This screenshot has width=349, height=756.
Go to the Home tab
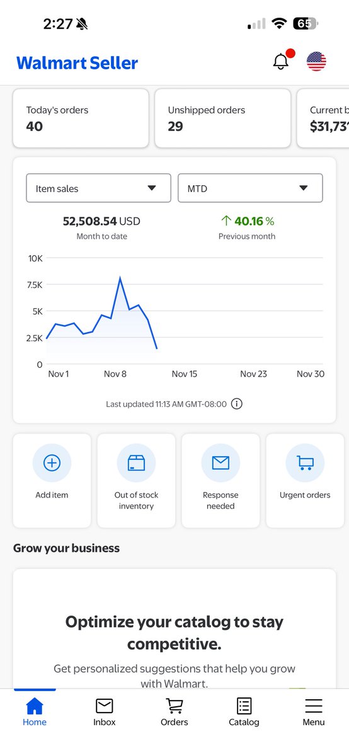point(35,712)
